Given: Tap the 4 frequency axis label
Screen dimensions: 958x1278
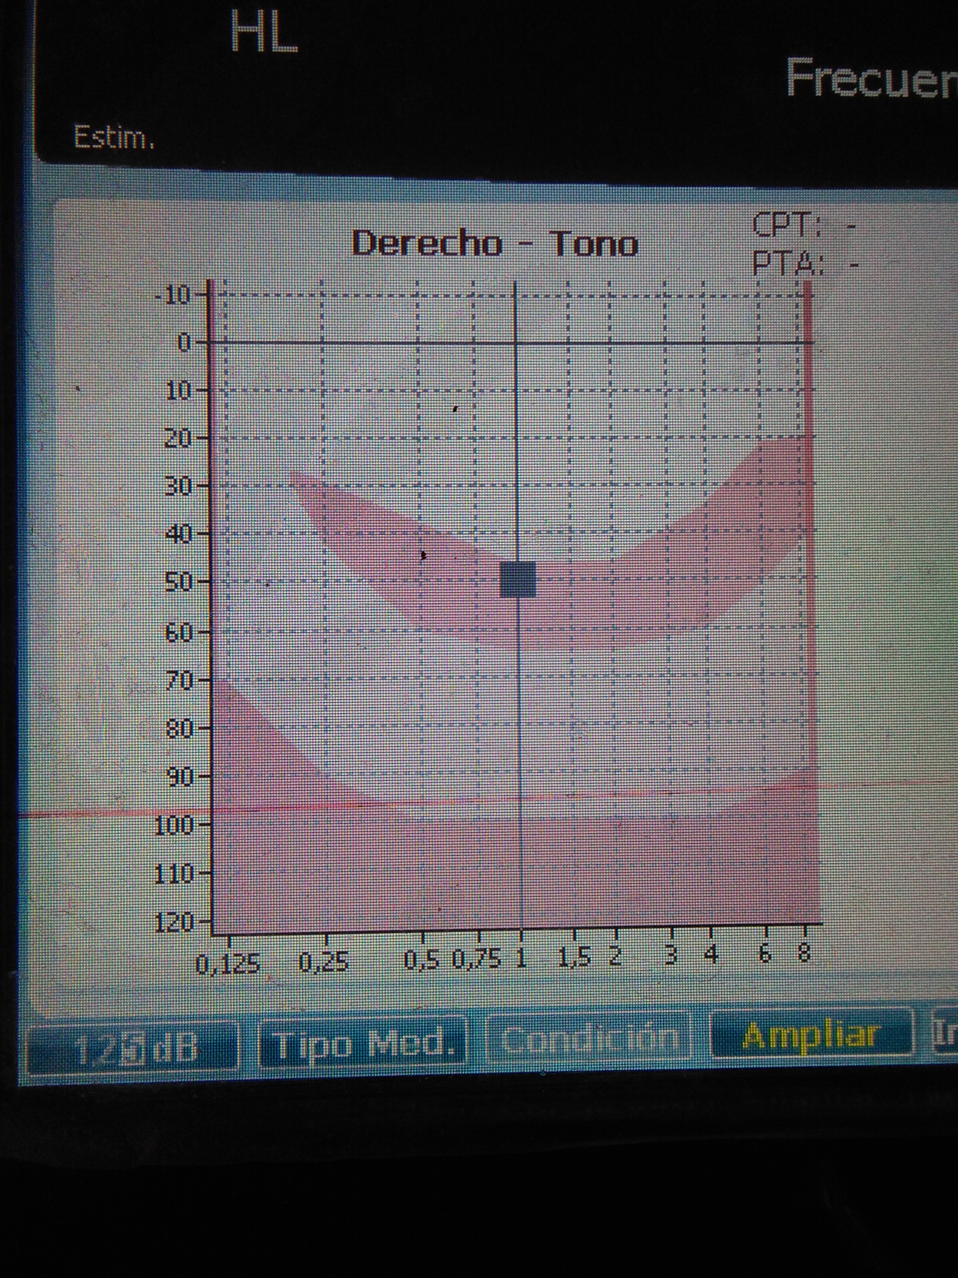Looking at the screenshot, I should [x=712, y=955].
